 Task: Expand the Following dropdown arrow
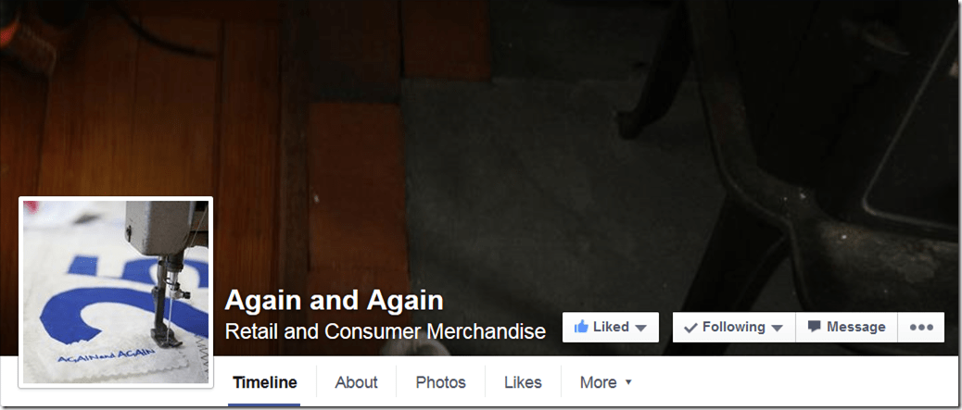point(777,328)
